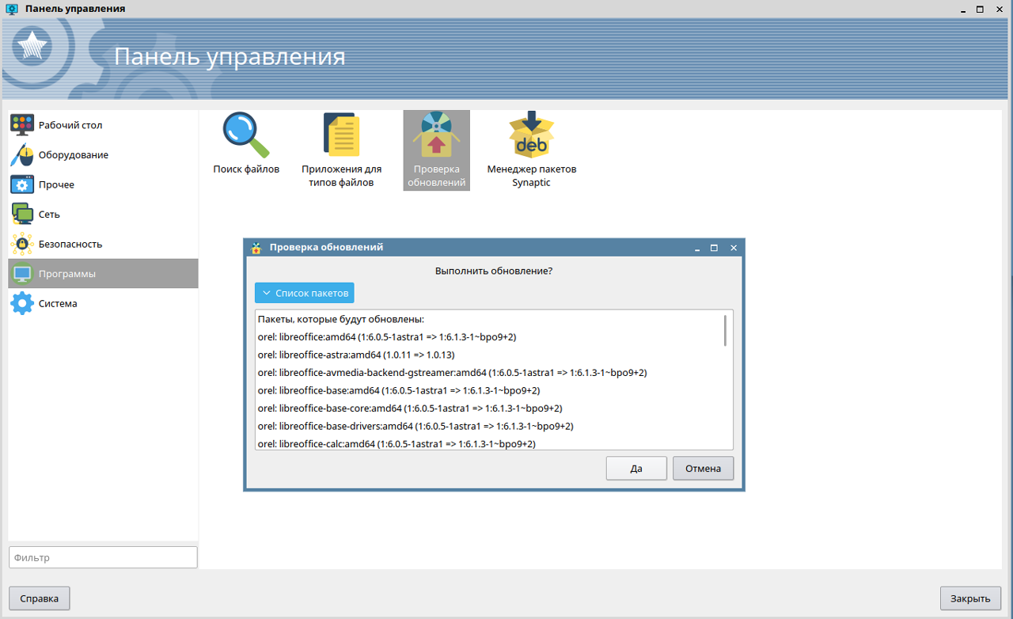Minimize the Проверка обновлений dialog
1013x619 pixels.
point(697,248)
